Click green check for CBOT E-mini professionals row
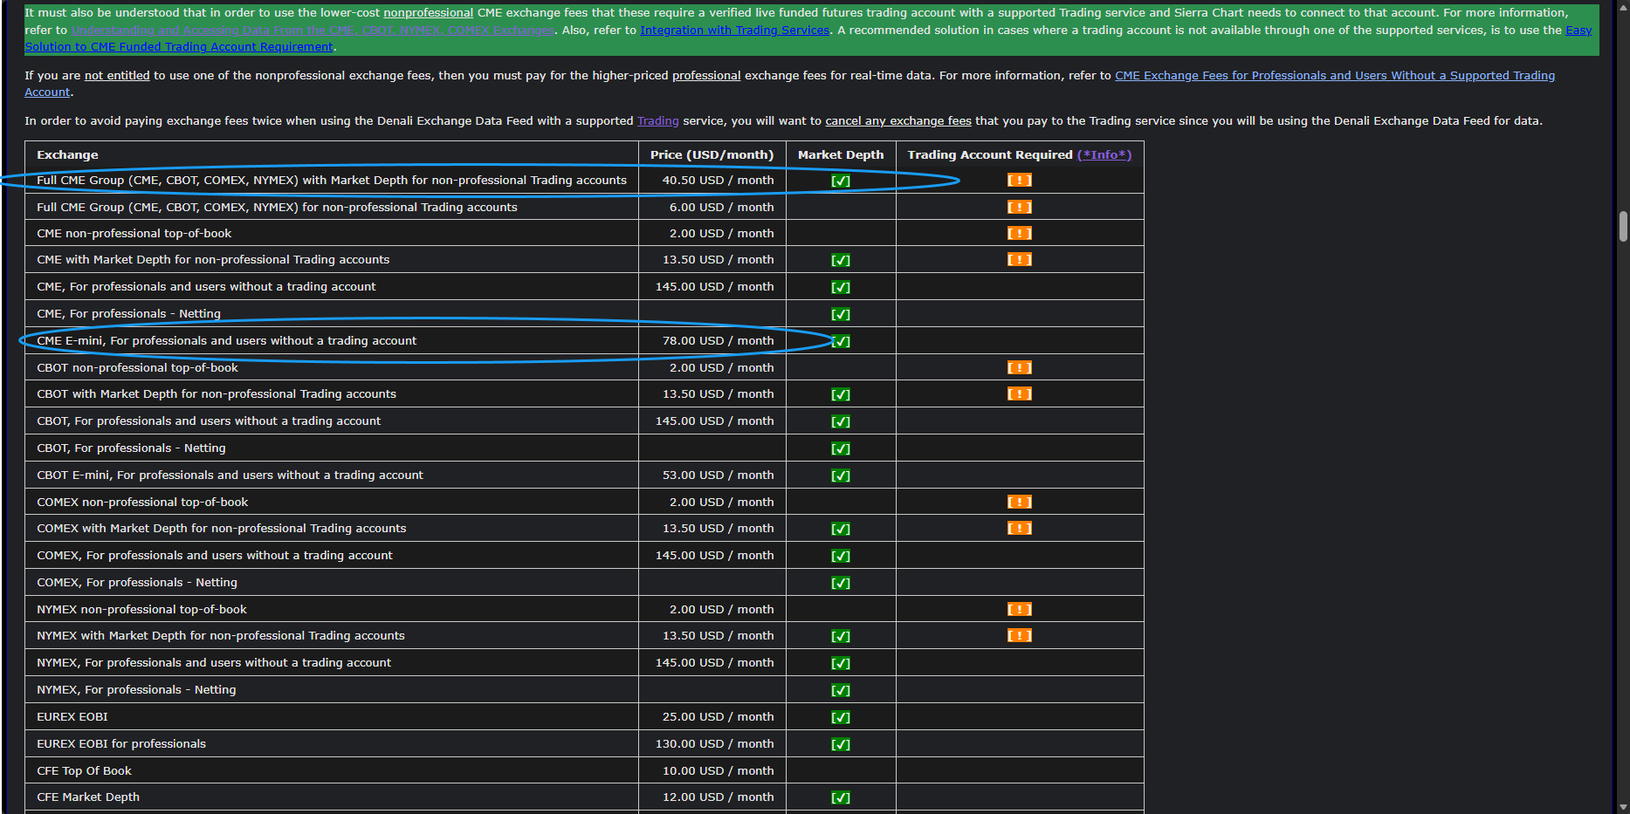This screenshot has height=814, width=1630. (x=840, y=476)
